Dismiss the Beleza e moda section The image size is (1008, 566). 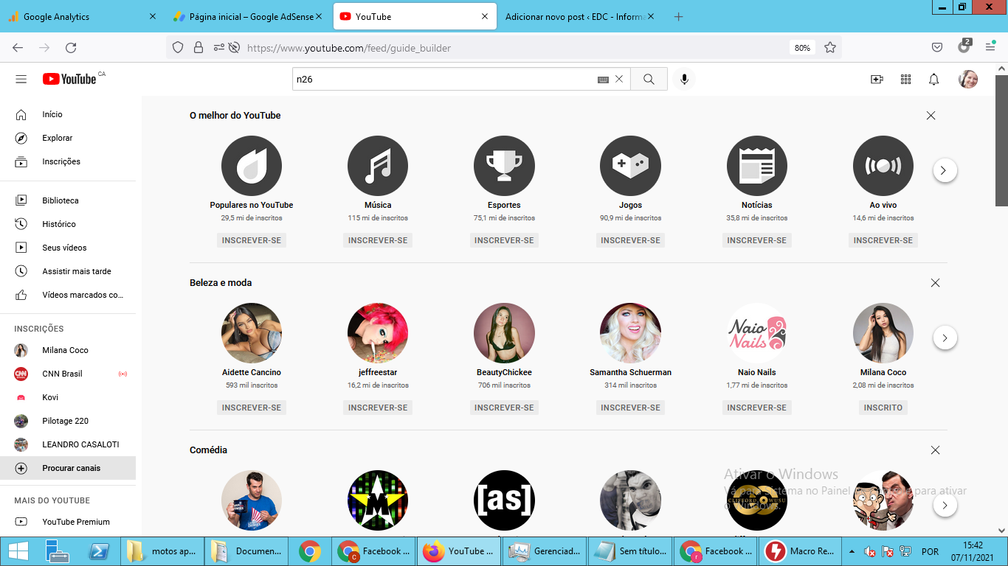pos(935,283)
